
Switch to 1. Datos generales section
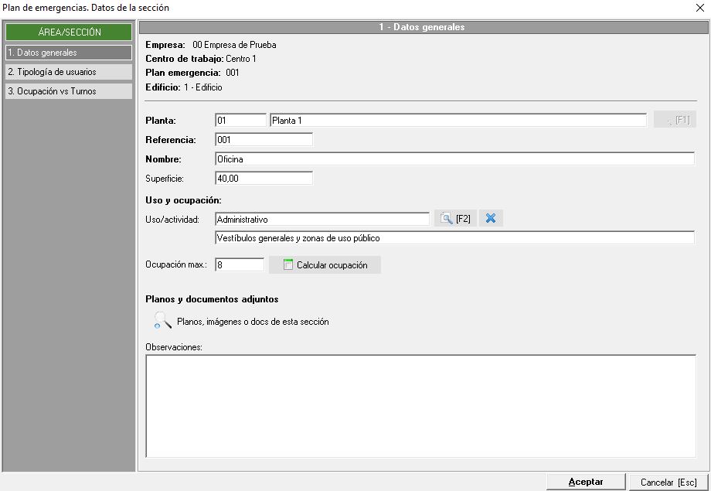pyautogui.click(x=69, y=53)
